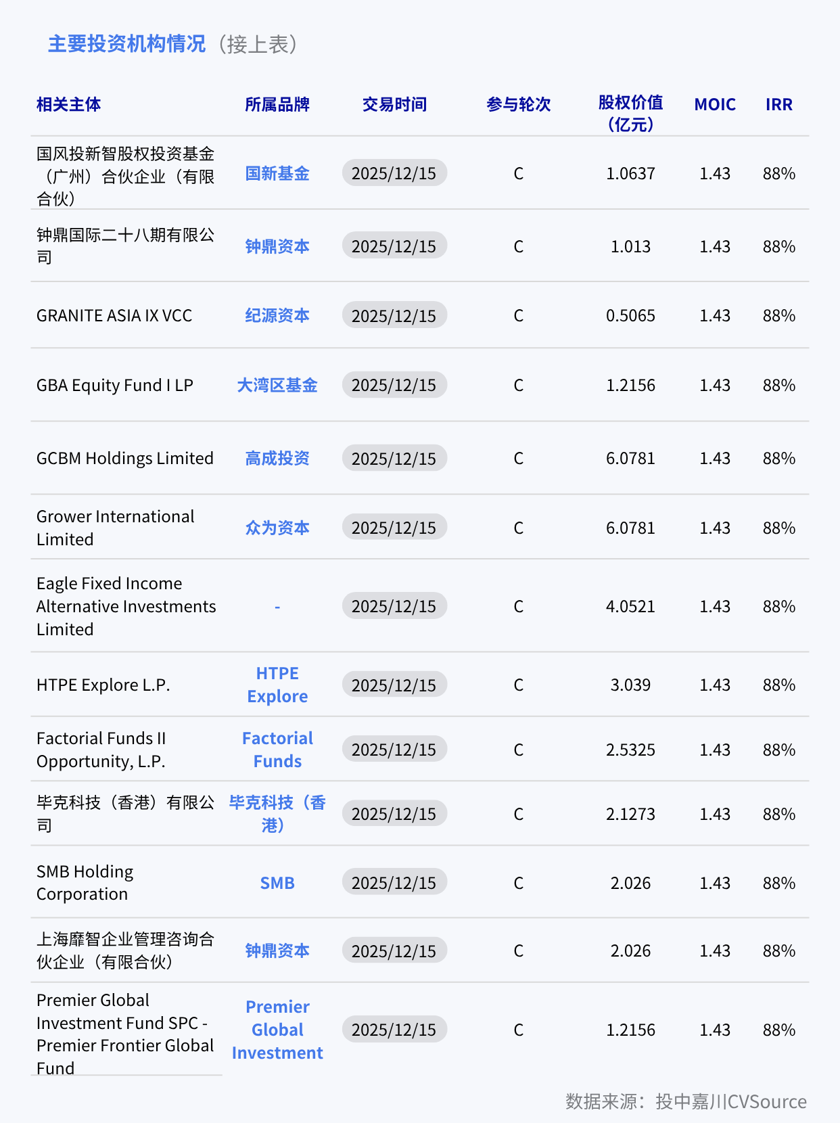Open the Premier Global Investment link
The height and width of the screenshot is (1123, 840).
pos(277,1030)
